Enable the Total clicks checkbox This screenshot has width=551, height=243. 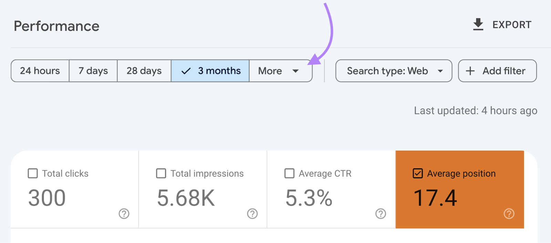pyautogui.click(x=33, y=173)
